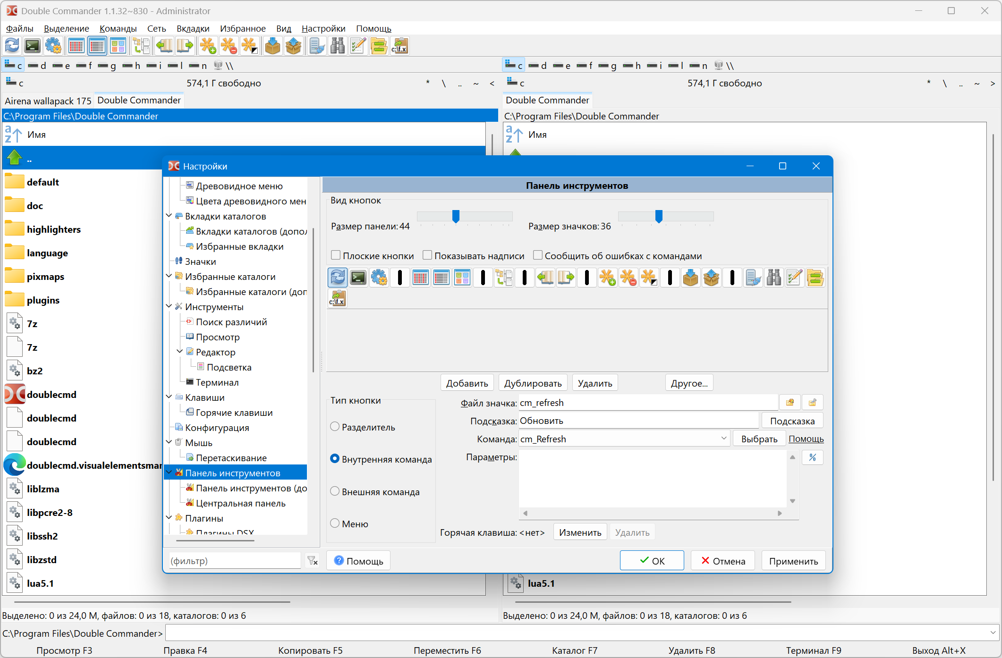Open the Вкладки menu
Screen dimensions: 1002x658
pyautogui.click(x=193, y=28)
